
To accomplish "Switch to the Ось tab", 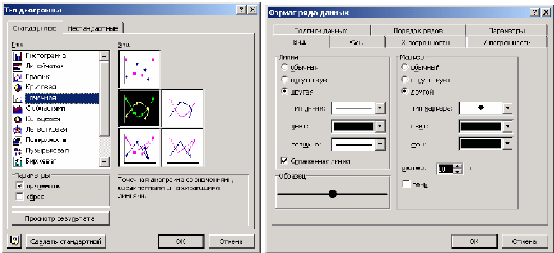I will click(356, 43).
